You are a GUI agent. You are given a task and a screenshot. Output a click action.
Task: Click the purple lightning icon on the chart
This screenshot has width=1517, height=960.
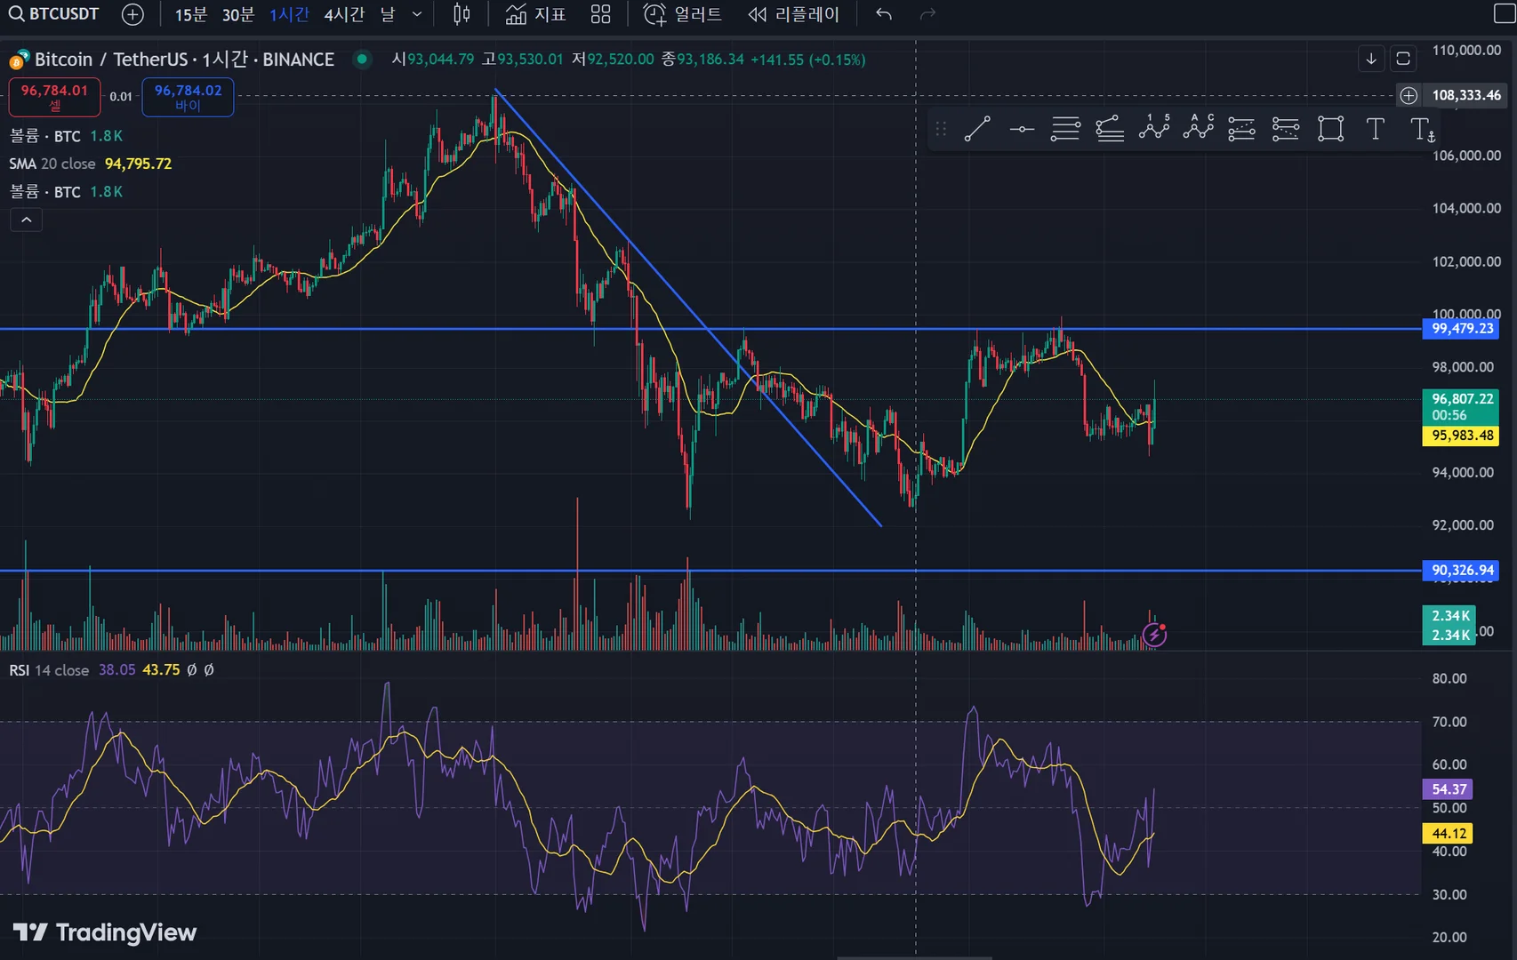point(1154,635)
